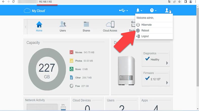Click the Firmware version checkmark
Viewport: 199px width, 111px height.
click(147, 78)
